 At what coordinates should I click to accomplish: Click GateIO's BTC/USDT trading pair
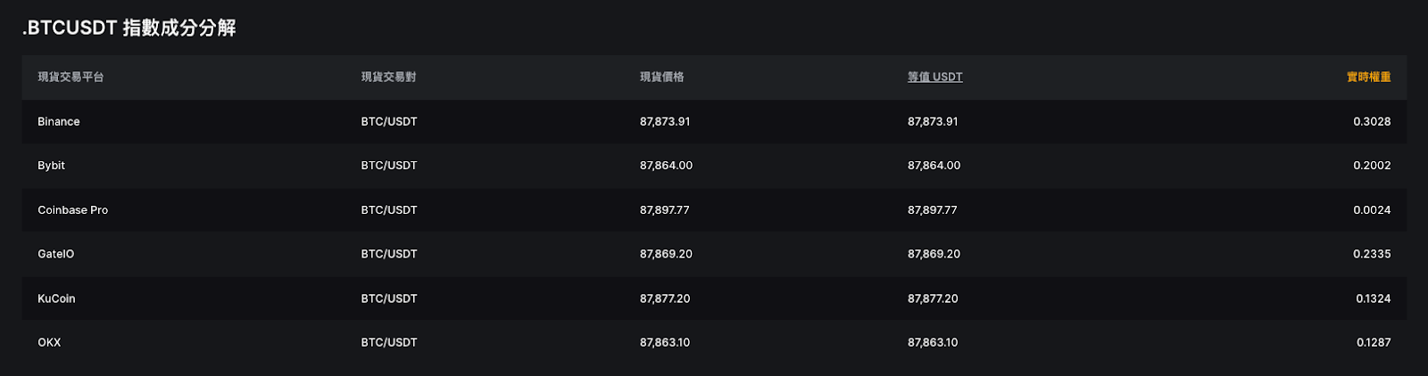389,254
